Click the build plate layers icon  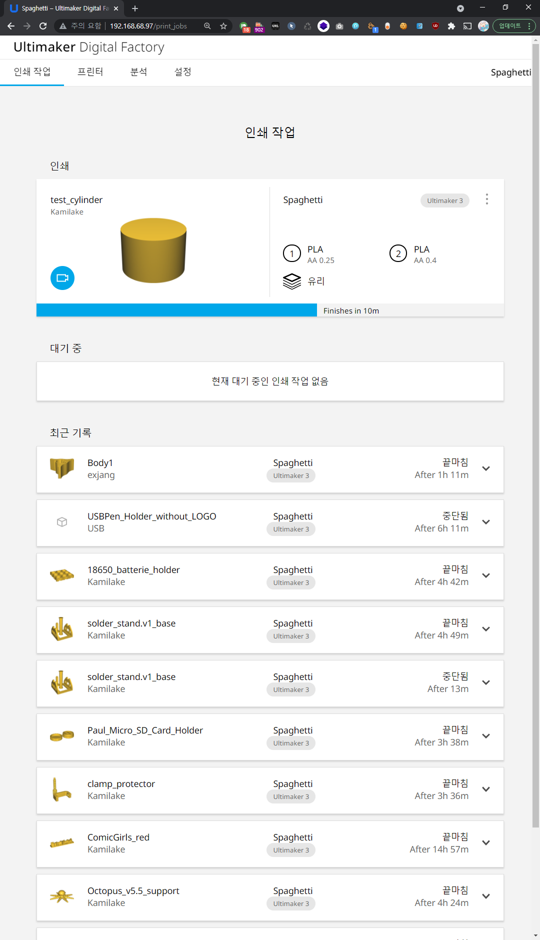(x=292, y=281)
